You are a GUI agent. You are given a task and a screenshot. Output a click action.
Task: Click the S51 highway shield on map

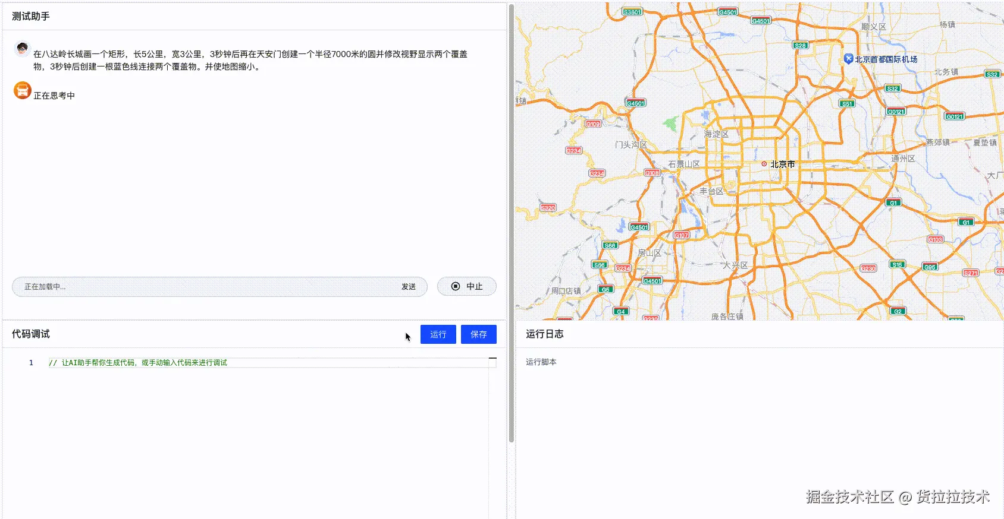pyautogui.click(x=847, y=103)
